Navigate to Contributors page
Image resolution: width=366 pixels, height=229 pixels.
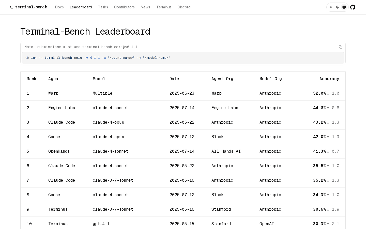(x=124, y=7)
